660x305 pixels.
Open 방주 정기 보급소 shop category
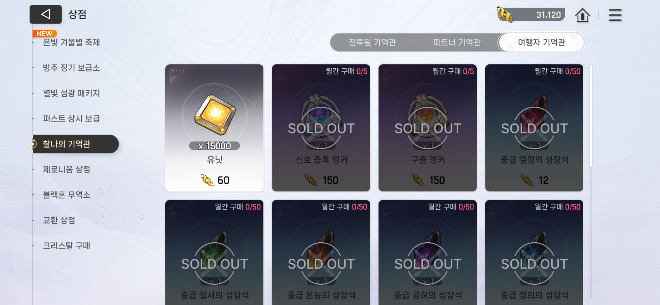click(71, 68)
